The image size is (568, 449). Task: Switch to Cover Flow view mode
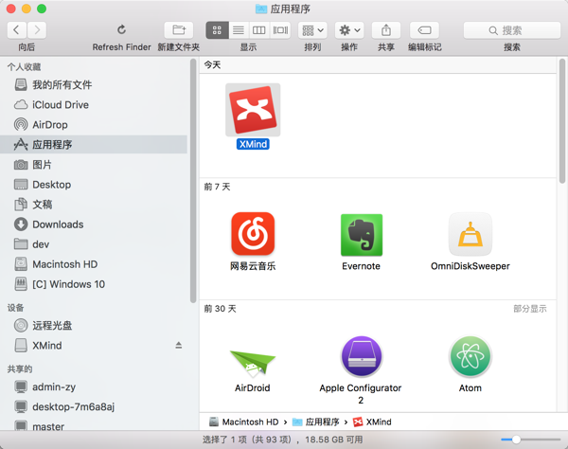pyautogui.click(x=280, y=30)
